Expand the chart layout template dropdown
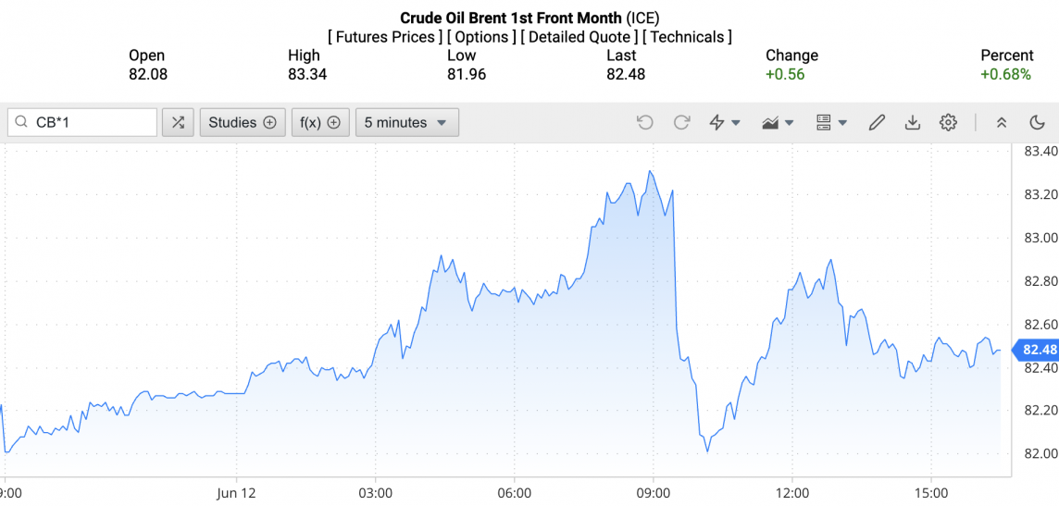This screenshot has width=1059, height=506. click(831, 122)
